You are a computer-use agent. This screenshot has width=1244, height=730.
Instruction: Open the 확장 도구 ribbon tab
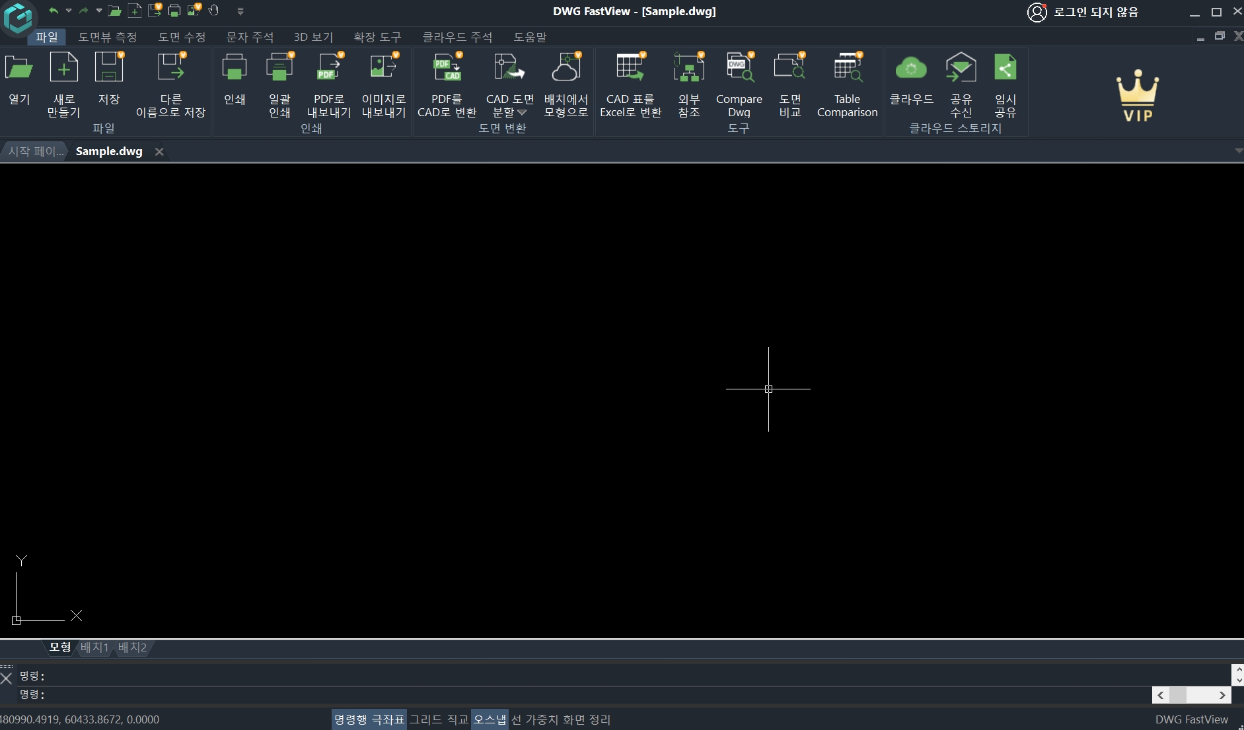coord(377,37)
